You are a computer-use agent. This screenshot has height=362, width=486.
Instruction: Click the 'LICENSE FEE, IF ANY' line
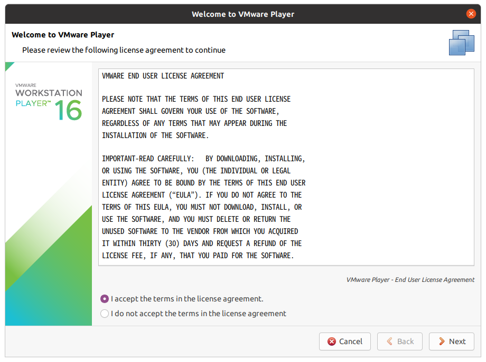pos(198,256)
